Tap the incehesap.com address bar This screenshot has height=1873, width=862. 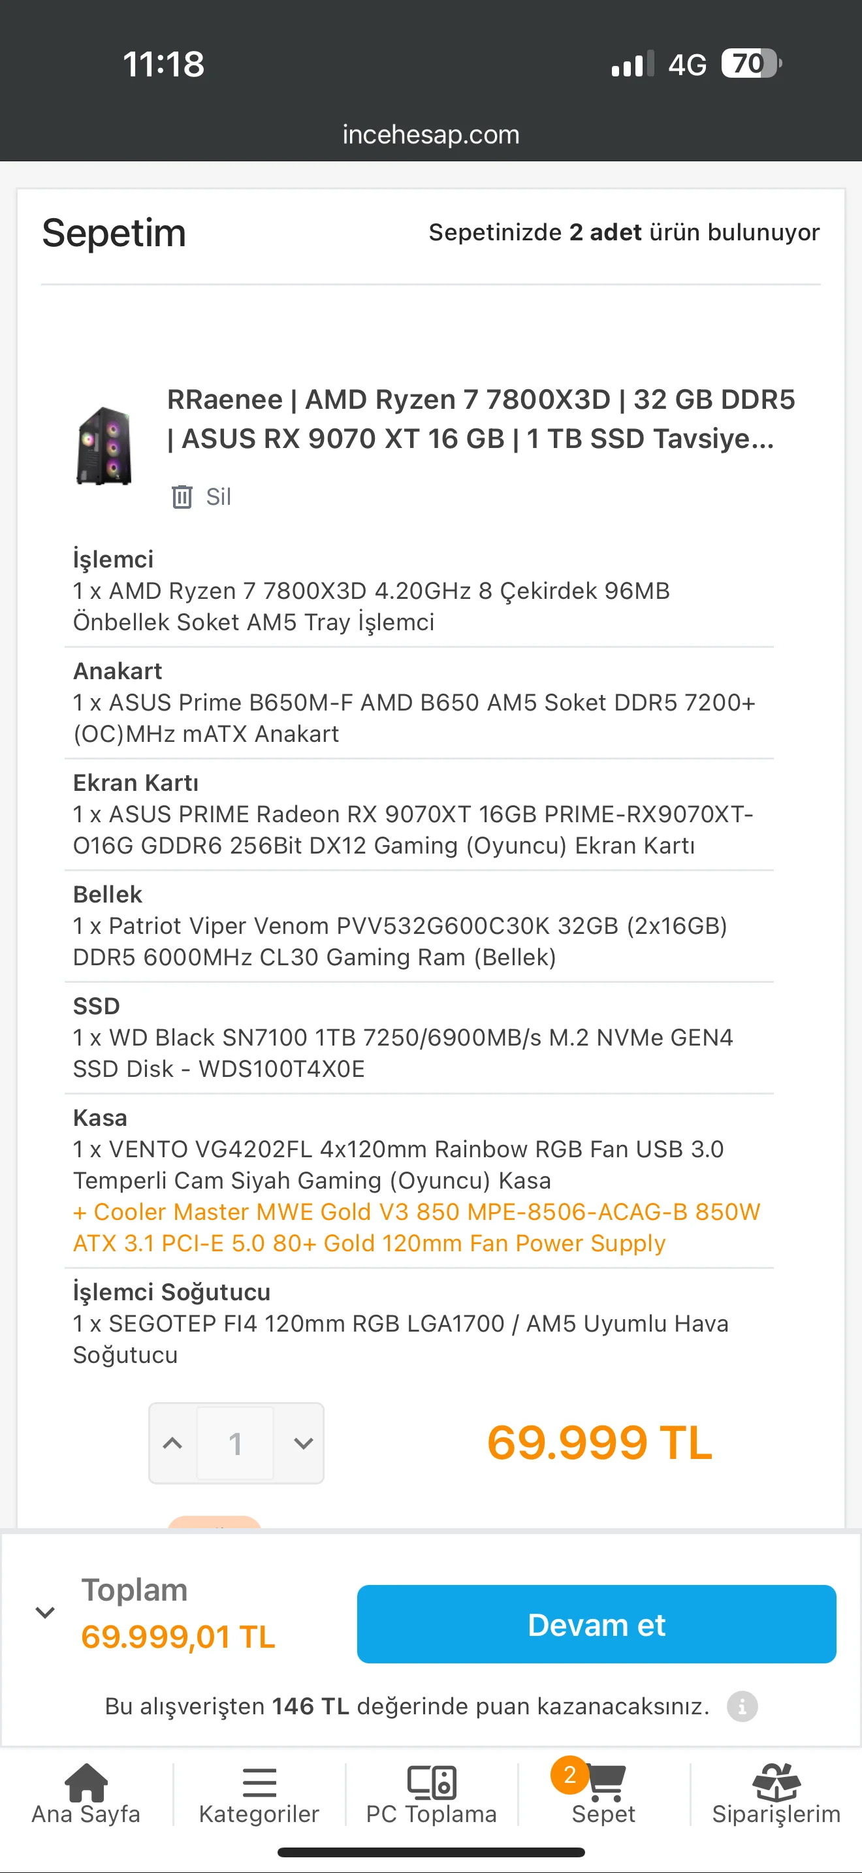pyautogui.click(x=431, y=135)
